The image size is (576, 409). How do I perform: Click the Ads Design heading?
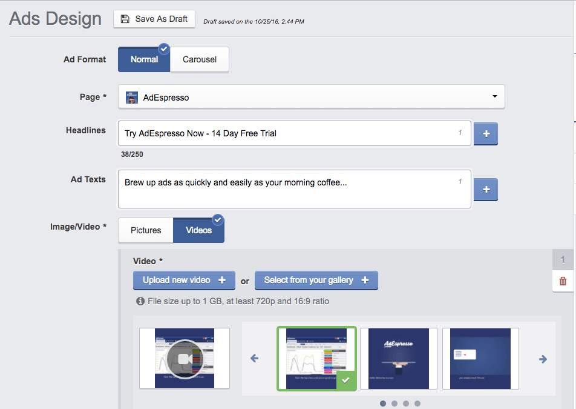tap(56, 19)
